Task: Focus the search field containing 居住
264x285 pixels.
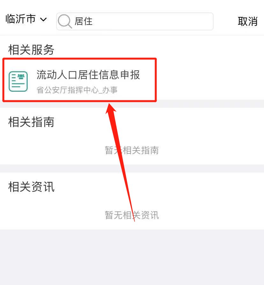Action: 135,21
